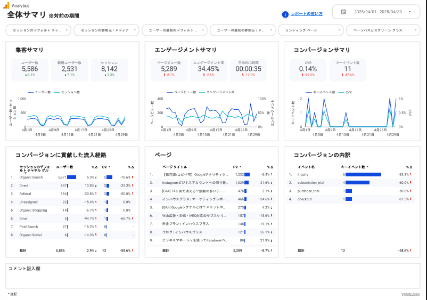Click the 平均ENG時間 00:00:35 scorecard
Screen dimensions: 427x300
tap(248, 70)
